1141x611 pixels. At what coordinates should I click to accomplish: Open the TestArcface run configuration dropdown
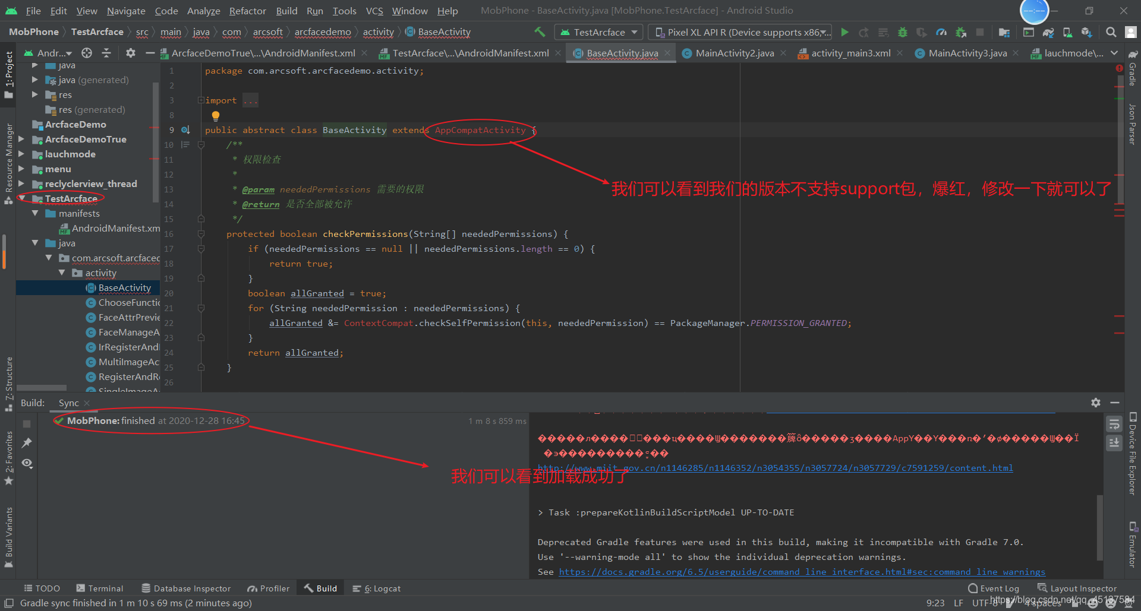[x=598, y=32]
